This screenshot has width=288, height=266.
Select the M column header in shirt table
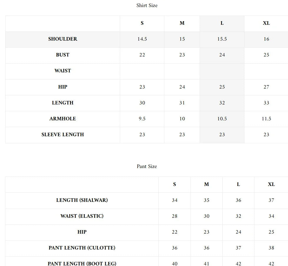click(x=182, y=23)
